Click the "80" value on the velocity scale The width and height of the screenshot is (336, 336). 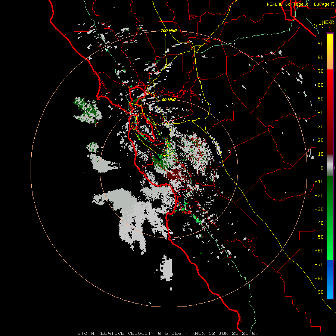321,57
